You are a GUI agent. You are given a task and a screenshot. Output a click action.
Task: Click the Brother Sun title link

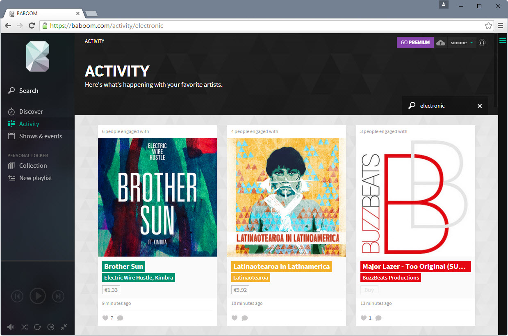click(123, 266)
